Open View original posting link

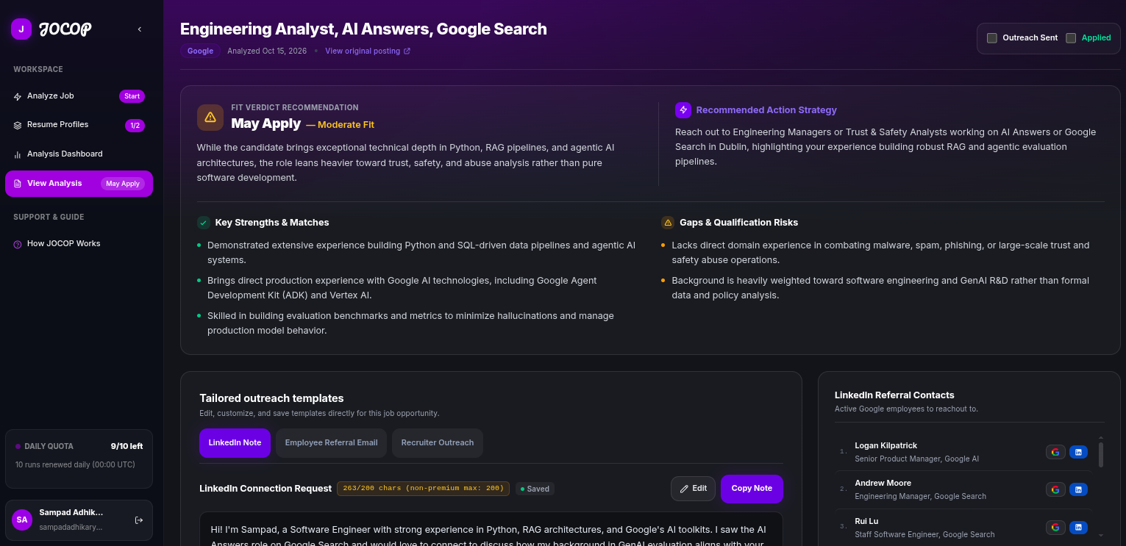pyautogui.click(x=363, y=51)
